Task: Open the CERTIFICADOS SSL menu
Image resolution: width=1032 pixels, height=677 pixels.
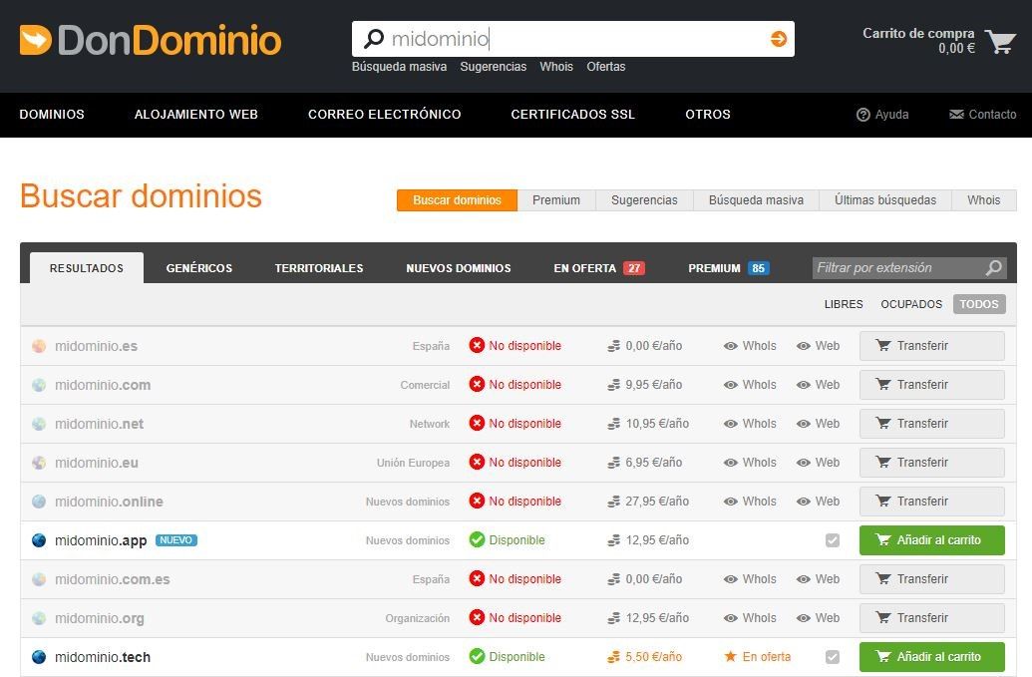Action: pos(573,114)
